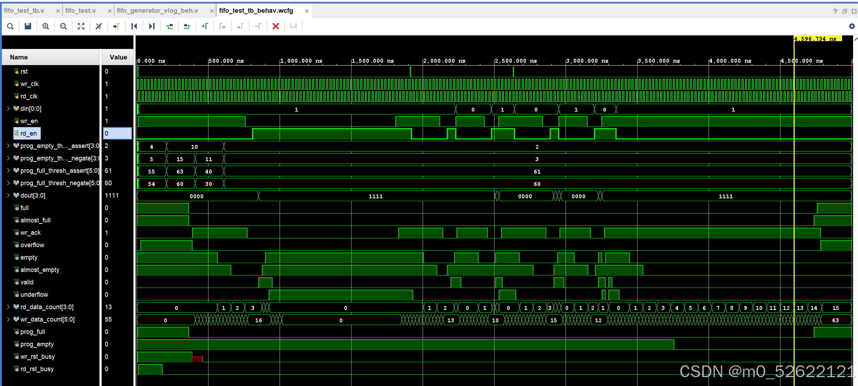Jump to time zero icon
Screen dimensions: 858x386
click(x=134, y=26)
